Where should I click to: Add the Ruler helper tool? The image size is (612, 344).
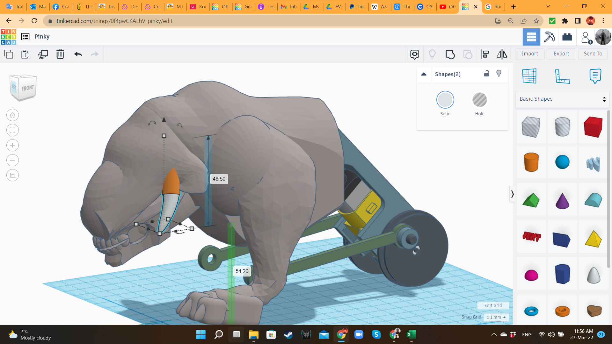click(x=562, y=76)
